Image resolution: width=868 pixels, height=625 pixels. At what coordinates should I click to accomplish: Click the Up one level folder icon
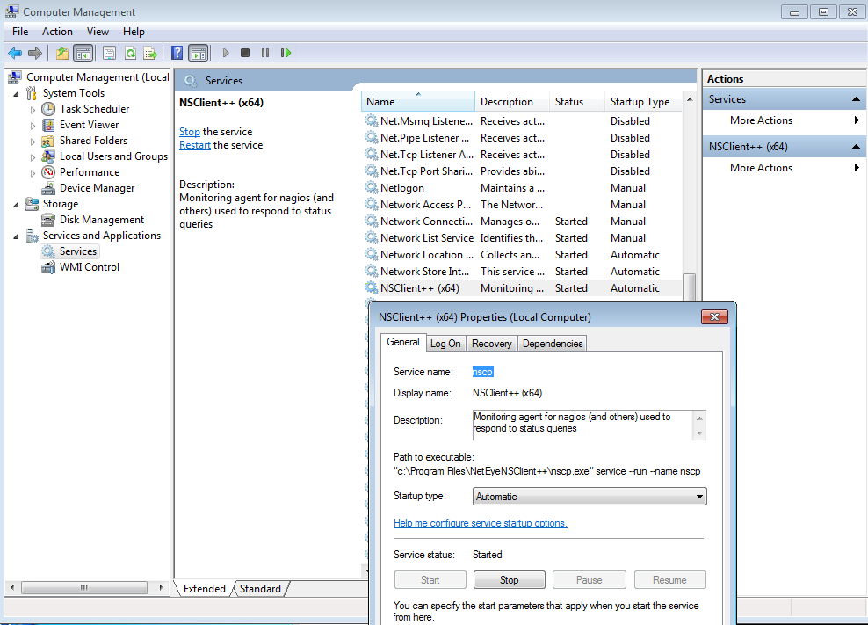[x=62, y=54]
